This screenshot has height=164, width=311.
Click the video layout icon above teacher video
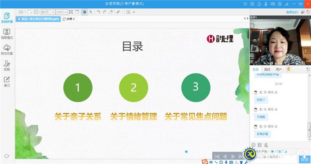[x=303, y=12]
